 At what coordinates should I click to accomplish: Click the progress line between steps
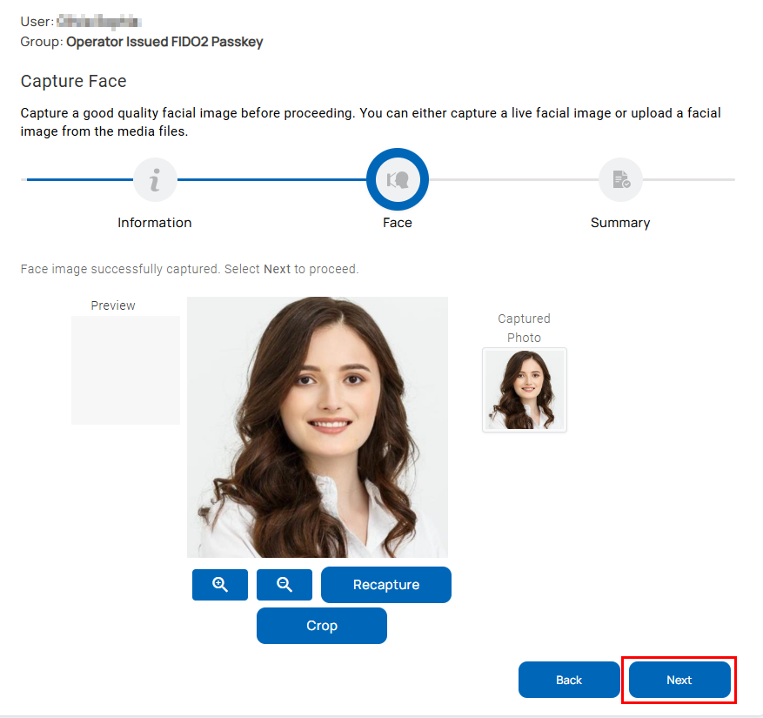pyautogui.click(x=270, y=179)
